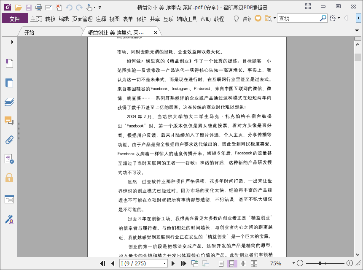363x270 pixels.
Task: Open the pen and ribbon certificate panel
Action: click(9, 219)
